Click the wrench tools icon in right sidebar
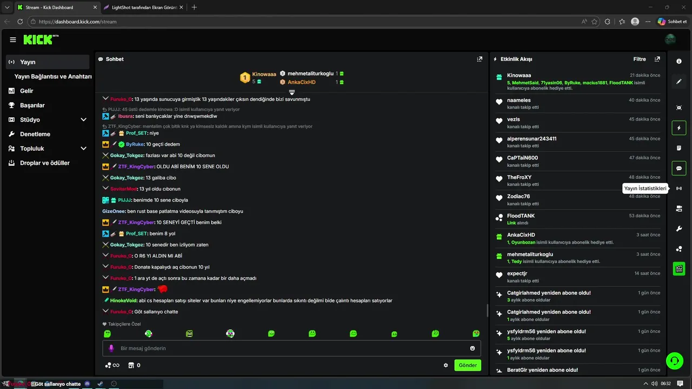The height and width of the screenshot is (389, 692). (x=679, y=229)
